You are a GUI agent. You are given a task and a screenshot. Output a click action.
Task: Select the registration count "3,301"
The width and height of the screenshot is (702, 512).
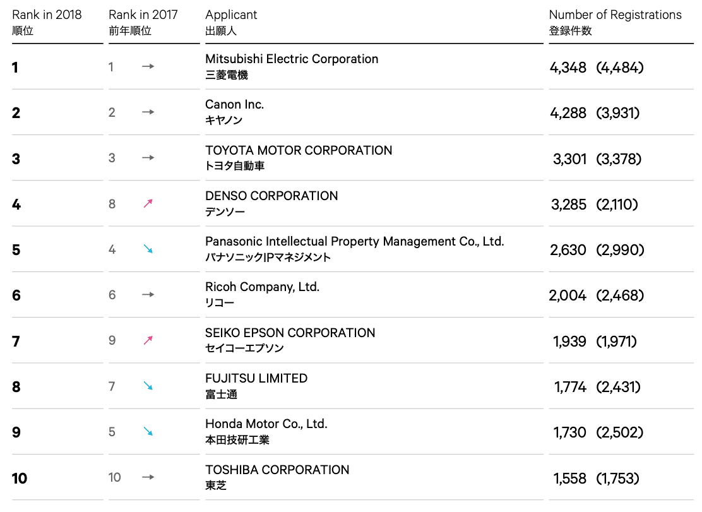[x=569, y=159]
